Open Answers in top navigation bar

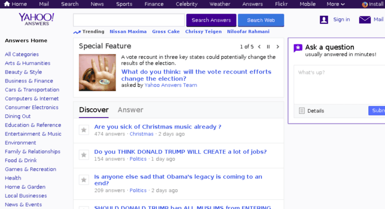[x=252, y=4]
